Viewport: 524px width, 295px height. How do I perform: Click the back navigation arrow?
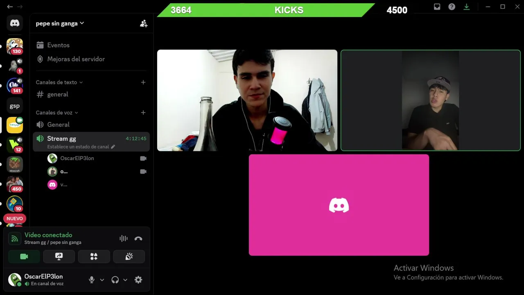(10, 7)
